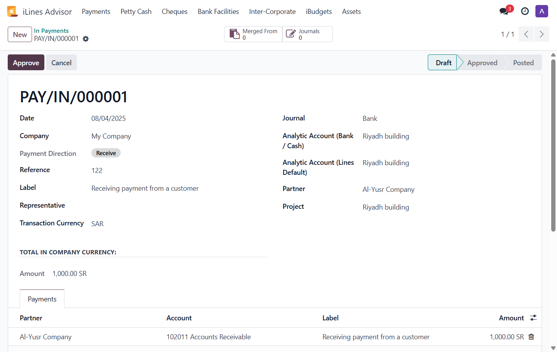
Task: Open Analytic Account (Lines Default) Riyadh building field
Action: (386, 163)
